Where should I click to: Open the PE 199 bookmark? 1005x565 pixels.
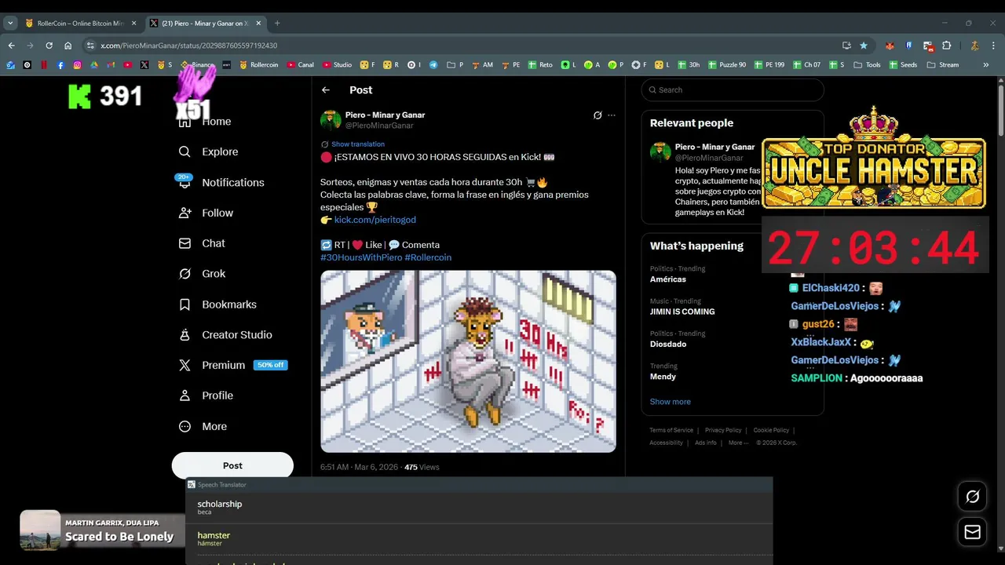point(769,65)
